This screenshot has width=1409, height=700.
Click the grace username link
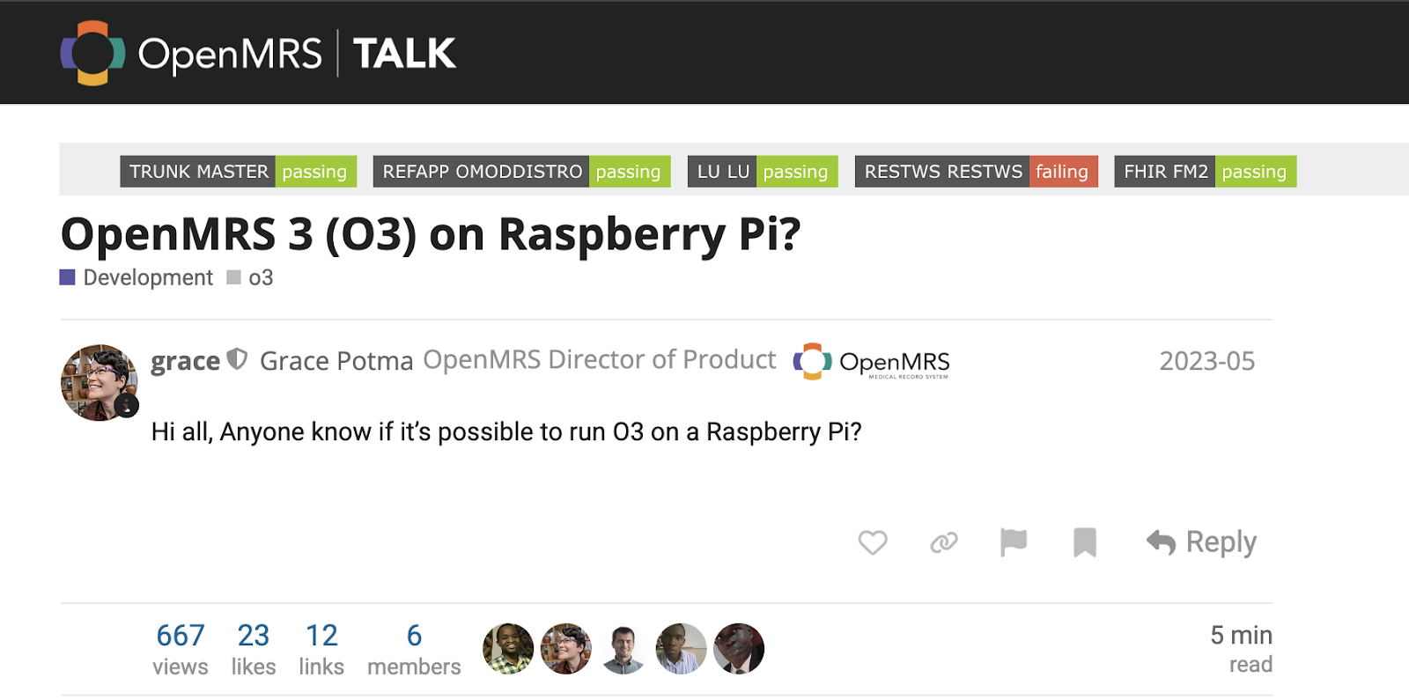[x=185, y=361]
